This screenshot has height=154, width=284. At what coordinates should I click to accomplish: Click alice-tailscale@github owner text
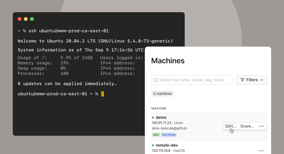pyautogui.click(x=169, y=128)
